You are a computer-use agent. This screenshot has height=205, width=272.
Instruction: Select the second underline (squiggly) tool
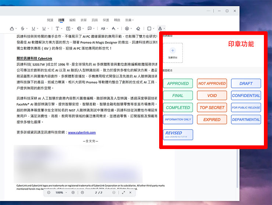[x=44, y=28]
